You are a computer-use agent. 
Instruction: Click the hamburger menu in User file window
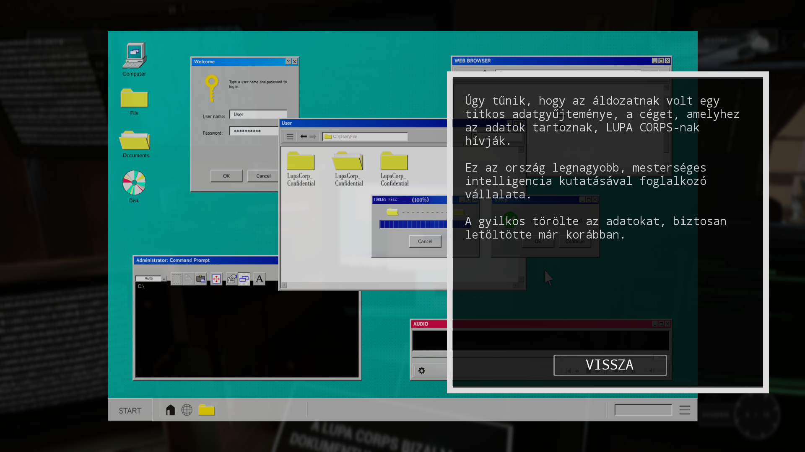[290, 136]
